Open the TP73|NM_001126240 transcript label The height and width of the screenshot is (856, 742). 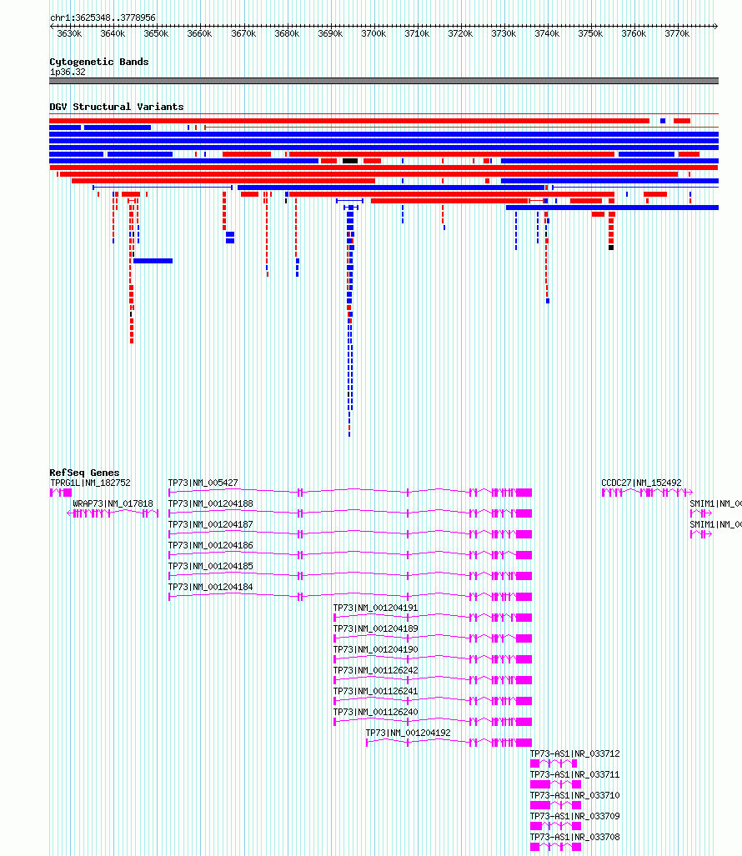(376, 713)
